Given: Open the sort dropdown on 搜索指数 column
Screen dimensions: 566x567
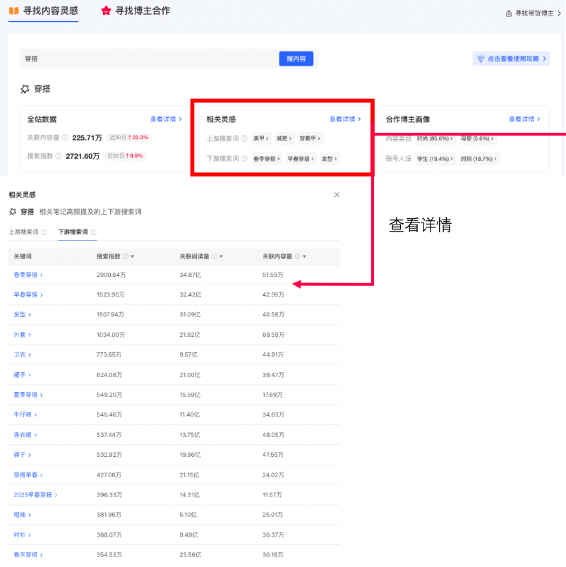Looking at the screenshot, I should point(131,256).
